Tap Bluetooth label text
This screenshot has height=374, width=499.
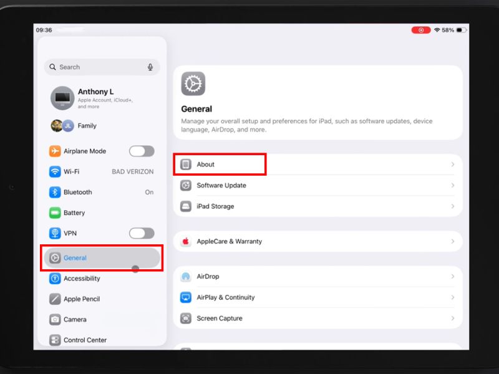(x=77, y=192)
